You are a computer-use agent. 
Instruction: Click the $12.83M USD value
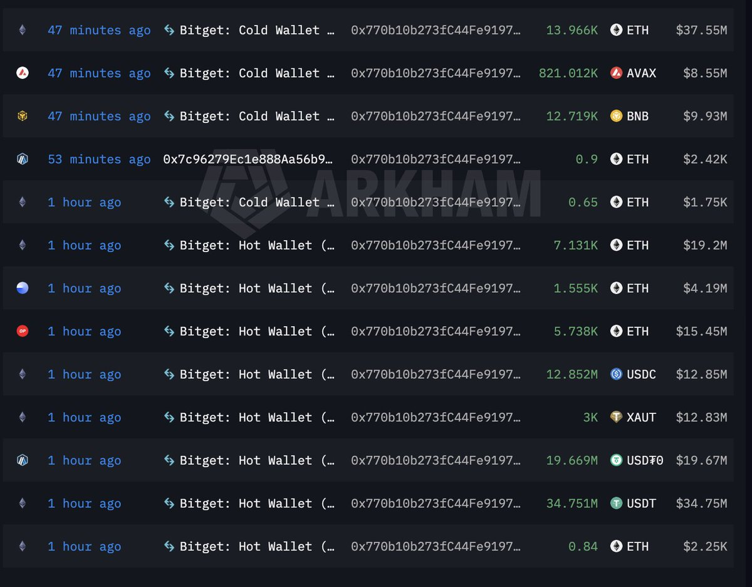[701, 418]
